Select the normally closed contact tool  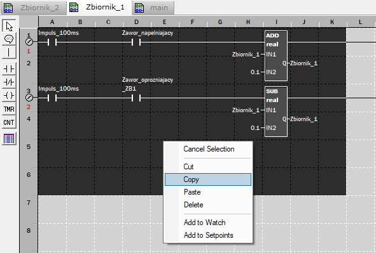(9, 82)
